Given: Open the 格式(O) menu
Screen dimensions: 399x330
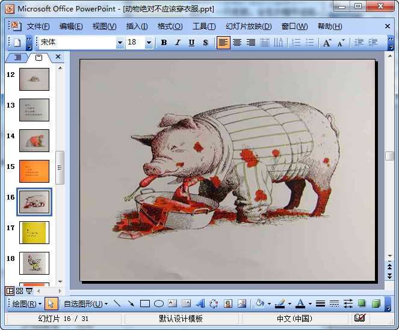Looking at the screenshot, I should [170, 26].
